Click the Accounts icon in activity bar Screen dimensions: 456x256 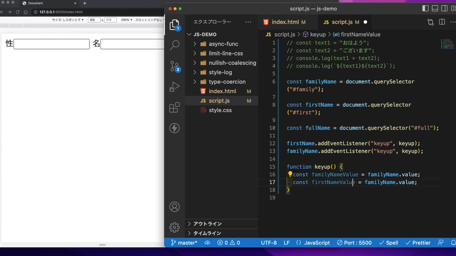[174, 207]
